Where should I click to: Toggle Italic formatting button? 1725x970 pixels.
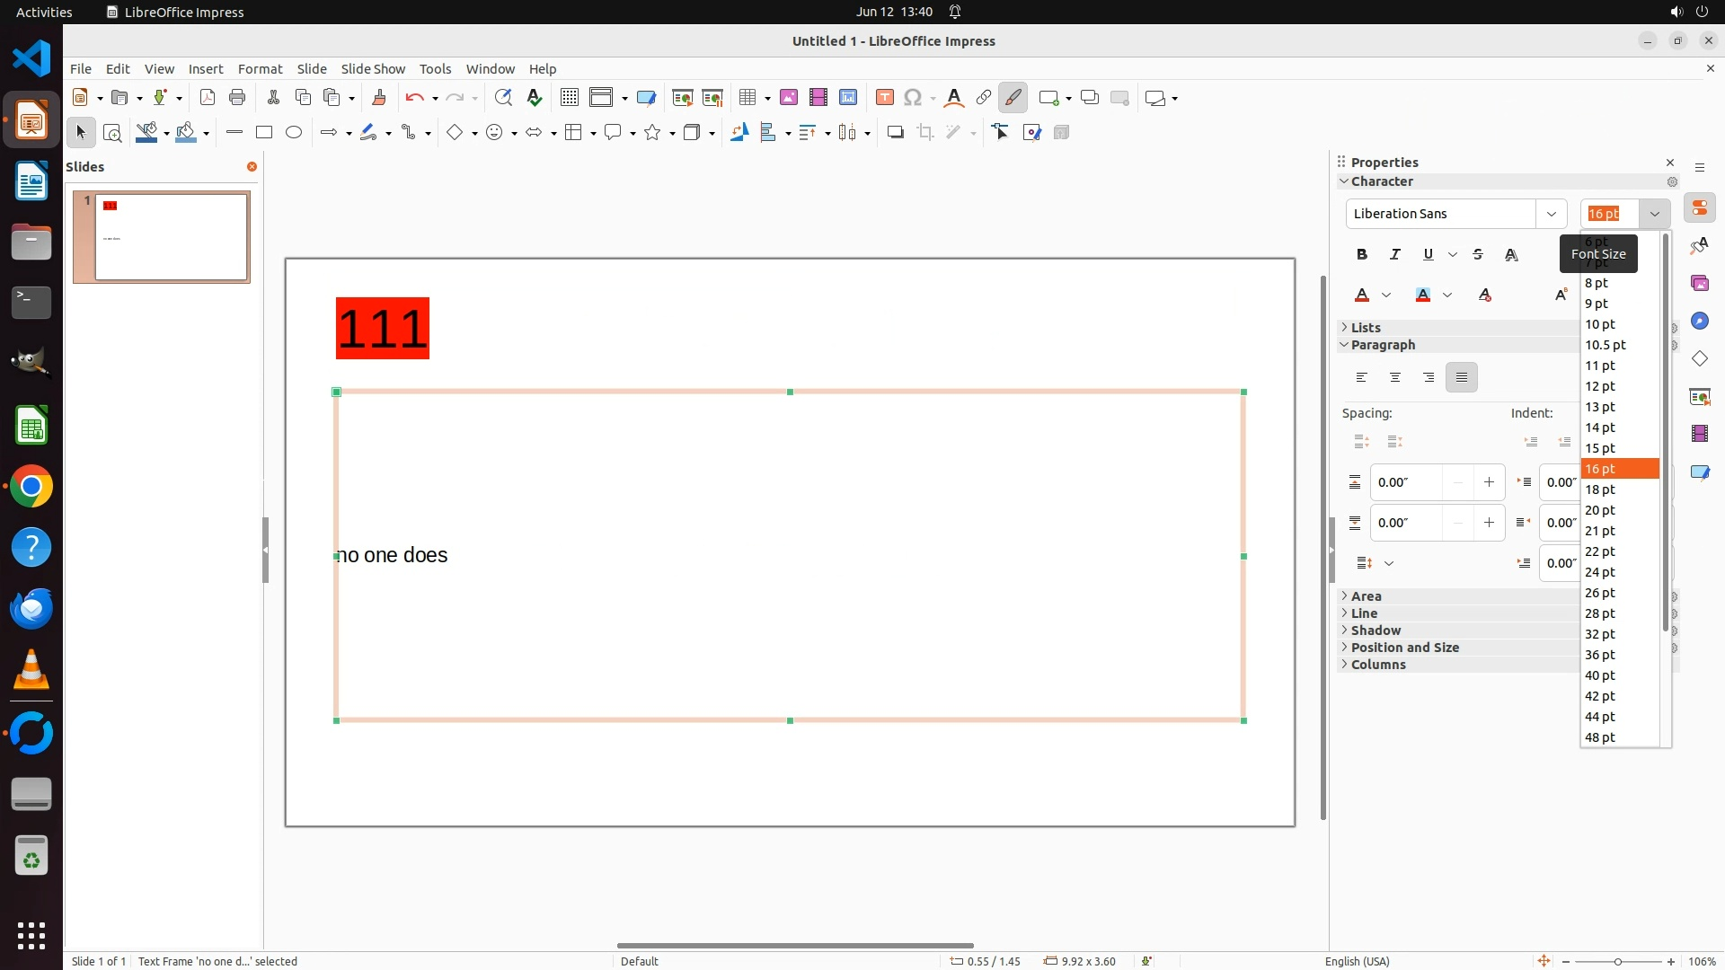pyautogui.click(x=1394, y=255)
